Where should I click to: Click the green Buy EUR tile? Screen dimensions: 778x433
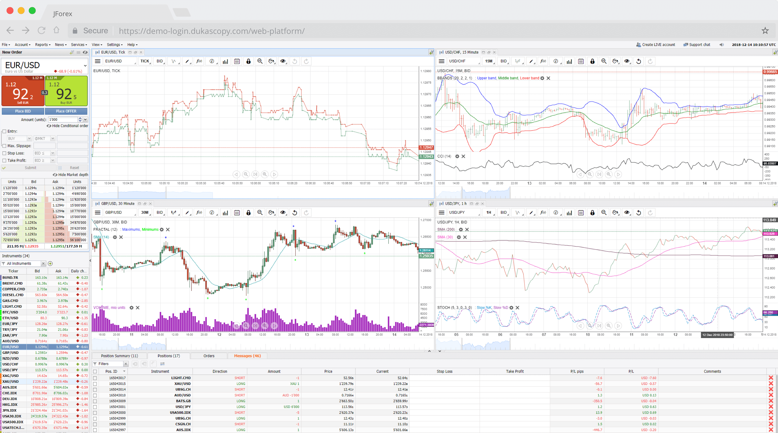[66, 91]
